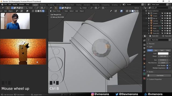Open the Edit menu
Screen dimensions: 172x96
click(x=10, y=5)
